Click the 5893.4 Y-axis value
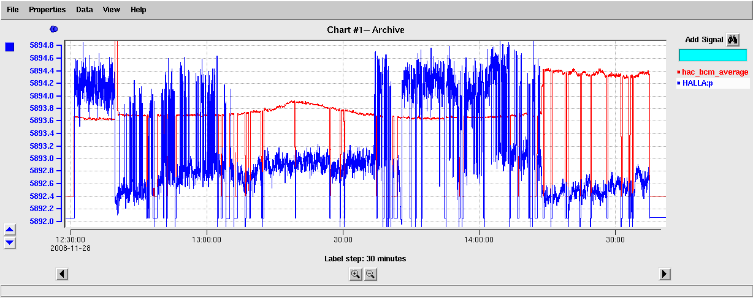Viewport: 753px width, 298px height. pos(42,133)
